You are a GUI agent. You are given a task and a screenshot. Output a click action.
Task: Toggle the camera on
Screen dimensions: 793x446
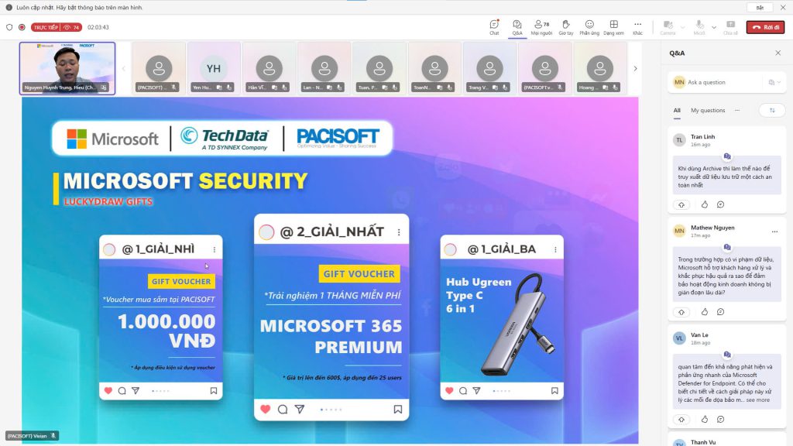click(668, 27)
